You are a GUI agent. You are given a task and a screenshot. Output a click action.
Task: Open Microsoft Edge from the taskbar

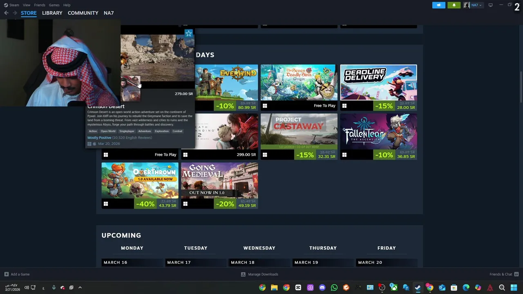(x=466, y=288)
